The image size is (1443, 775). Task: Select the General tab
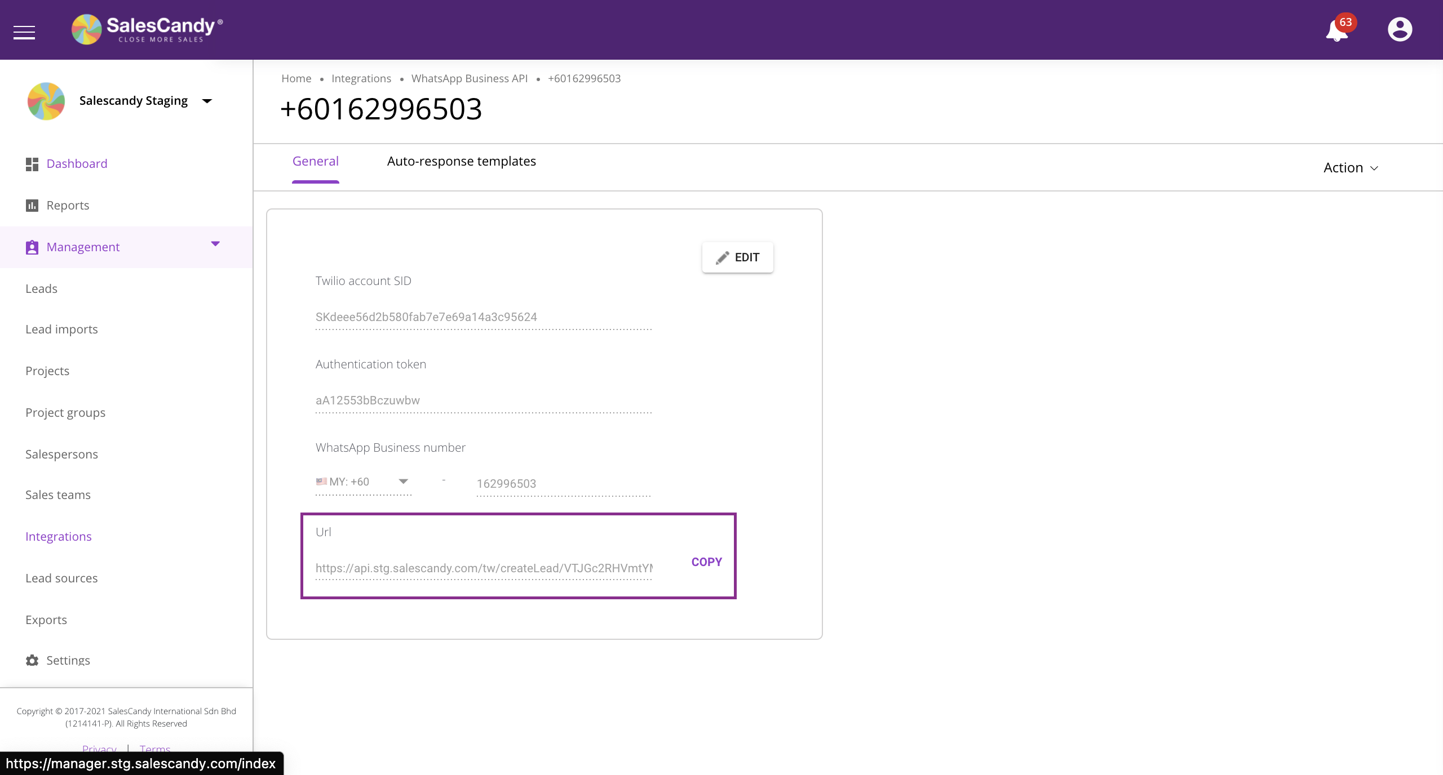315,162
